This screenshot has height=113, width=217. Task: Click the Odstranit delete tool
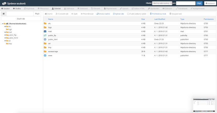[x=83, y=8]
